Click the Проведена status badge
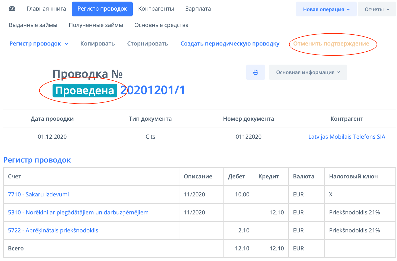 [85, 91]
